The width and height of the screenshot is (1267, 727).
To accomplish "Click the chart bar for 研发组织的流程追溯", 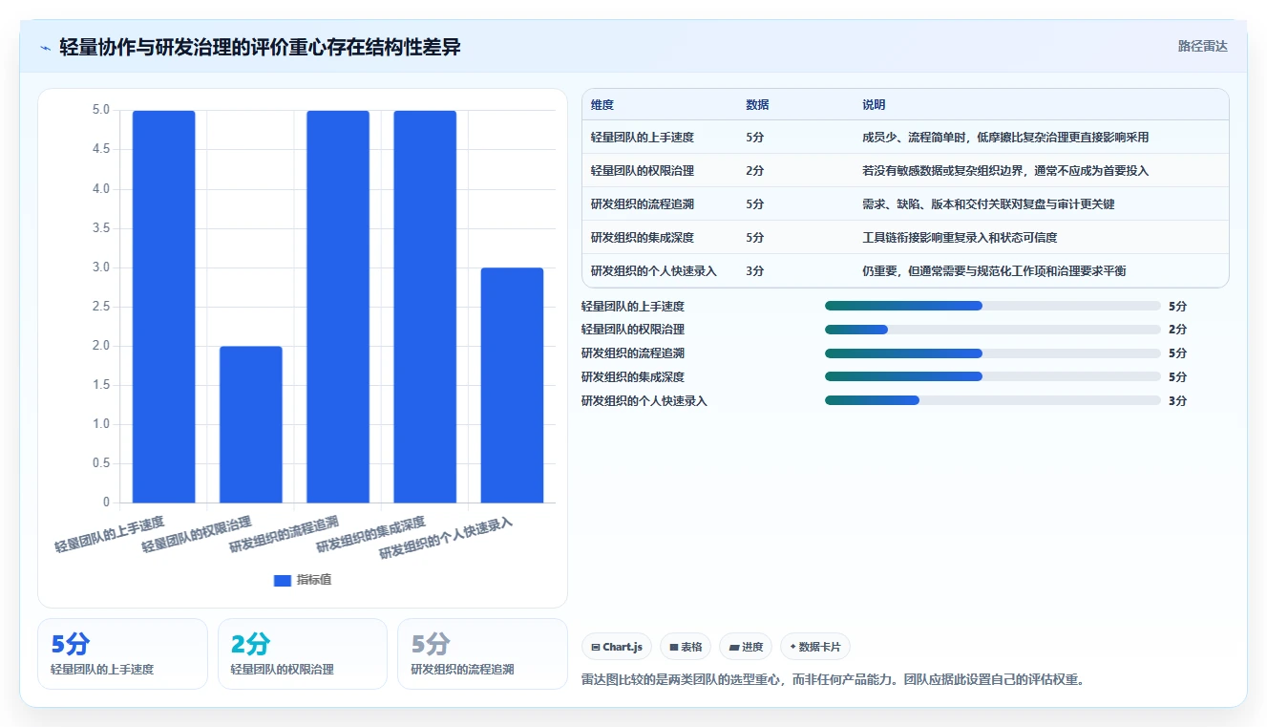I will pos(338,307).
